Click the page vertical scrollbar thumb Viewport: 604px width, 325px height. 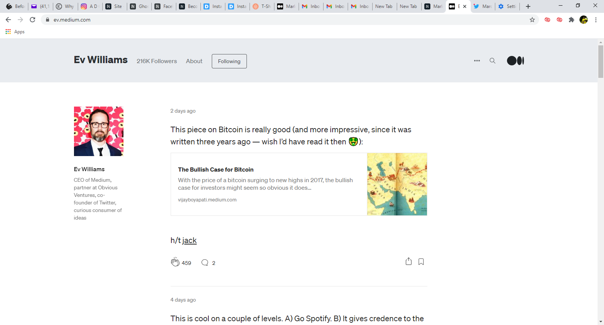click(x=601, y=61)
